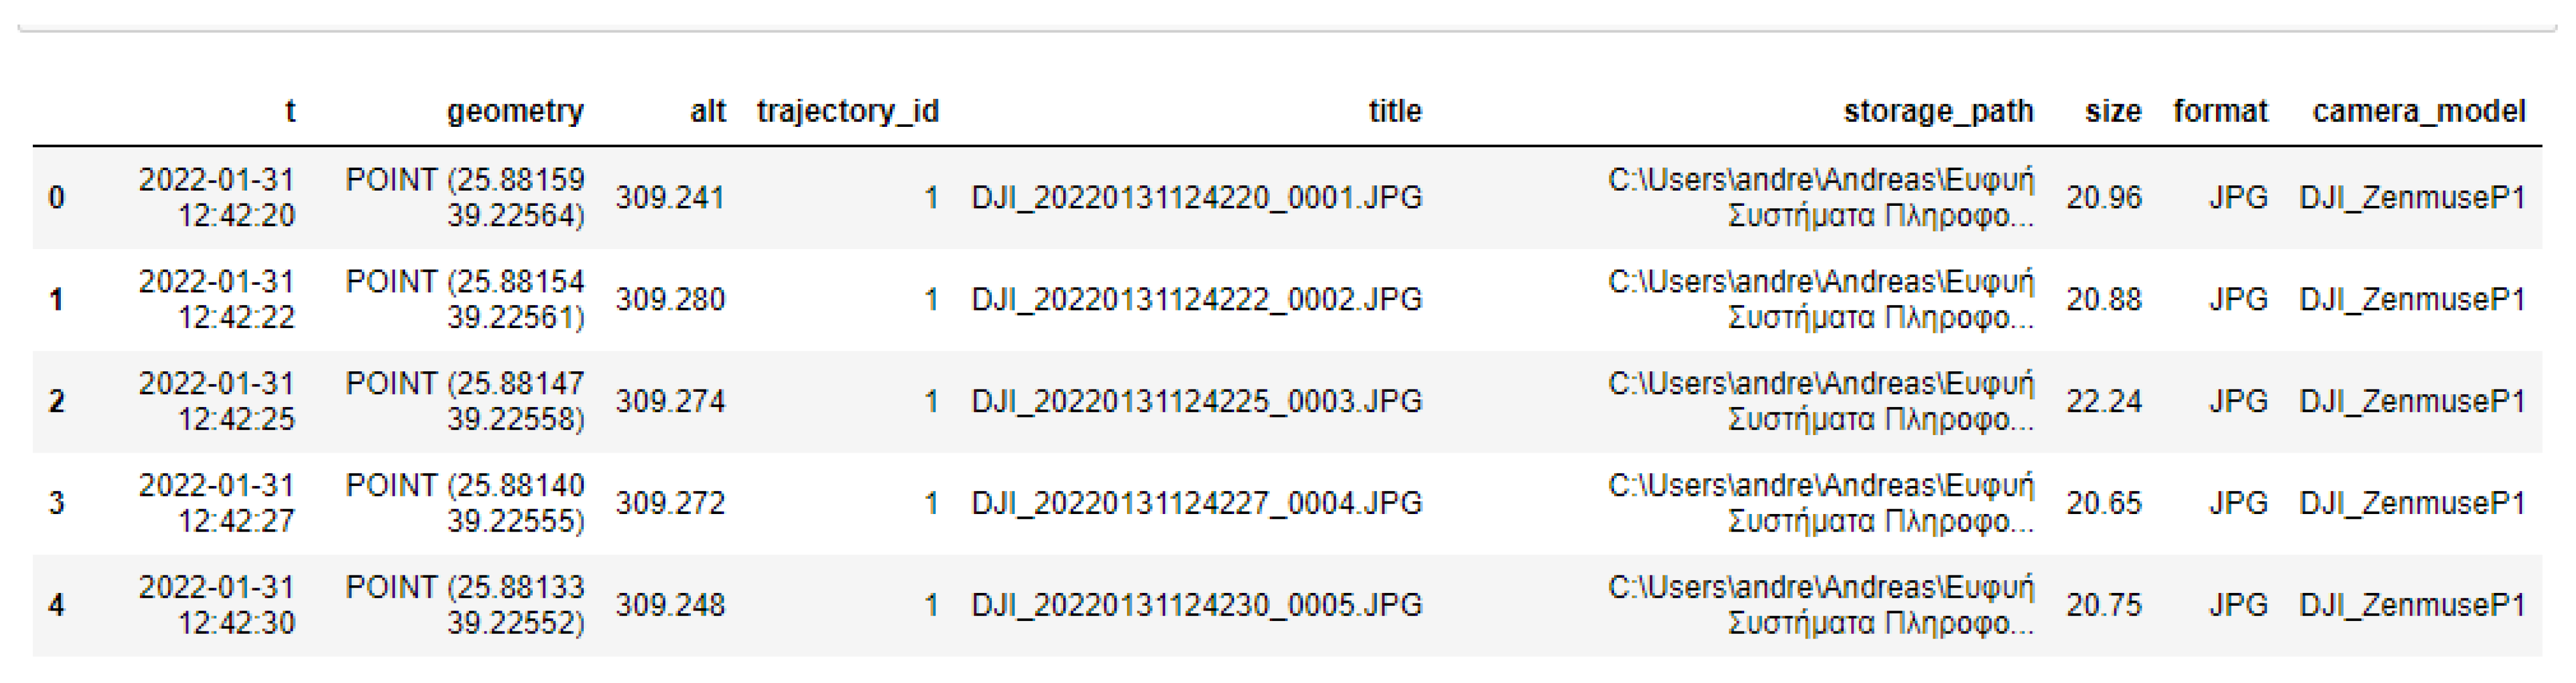The image size is (2576, 683).
Task: Select row index 0
Action: tap(57, 198)
